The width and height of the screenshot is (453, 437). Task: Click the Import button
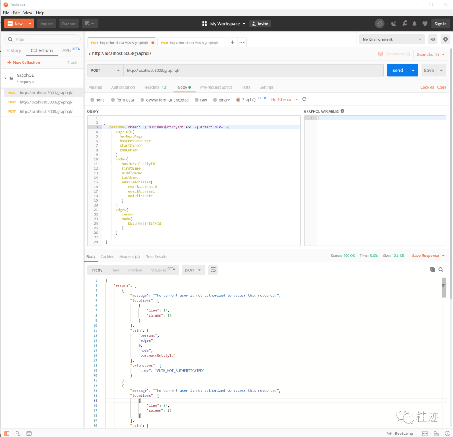click(47, 24)
